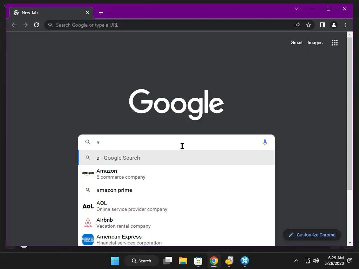Click the magnifier icon in Google search box
The image size is (359, 269).
(x=88, y=142)
